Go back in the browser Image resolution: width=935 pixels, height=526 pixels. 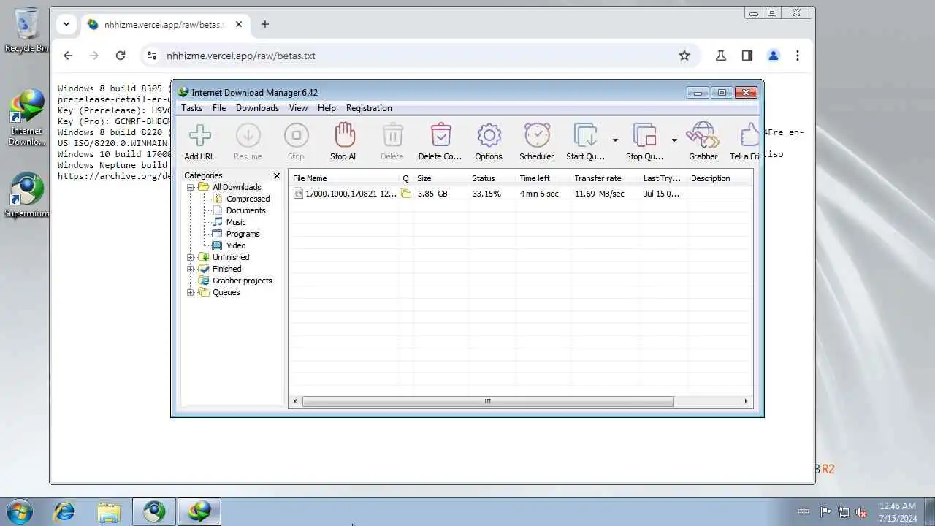click(68, 56)
